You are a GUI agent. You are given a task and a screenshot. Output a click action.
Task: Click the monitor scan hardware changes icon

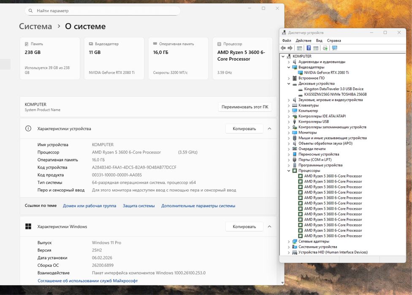coord(335,48)
